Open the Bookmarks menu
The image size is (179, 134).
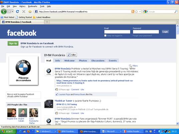(x=33, y=6)
